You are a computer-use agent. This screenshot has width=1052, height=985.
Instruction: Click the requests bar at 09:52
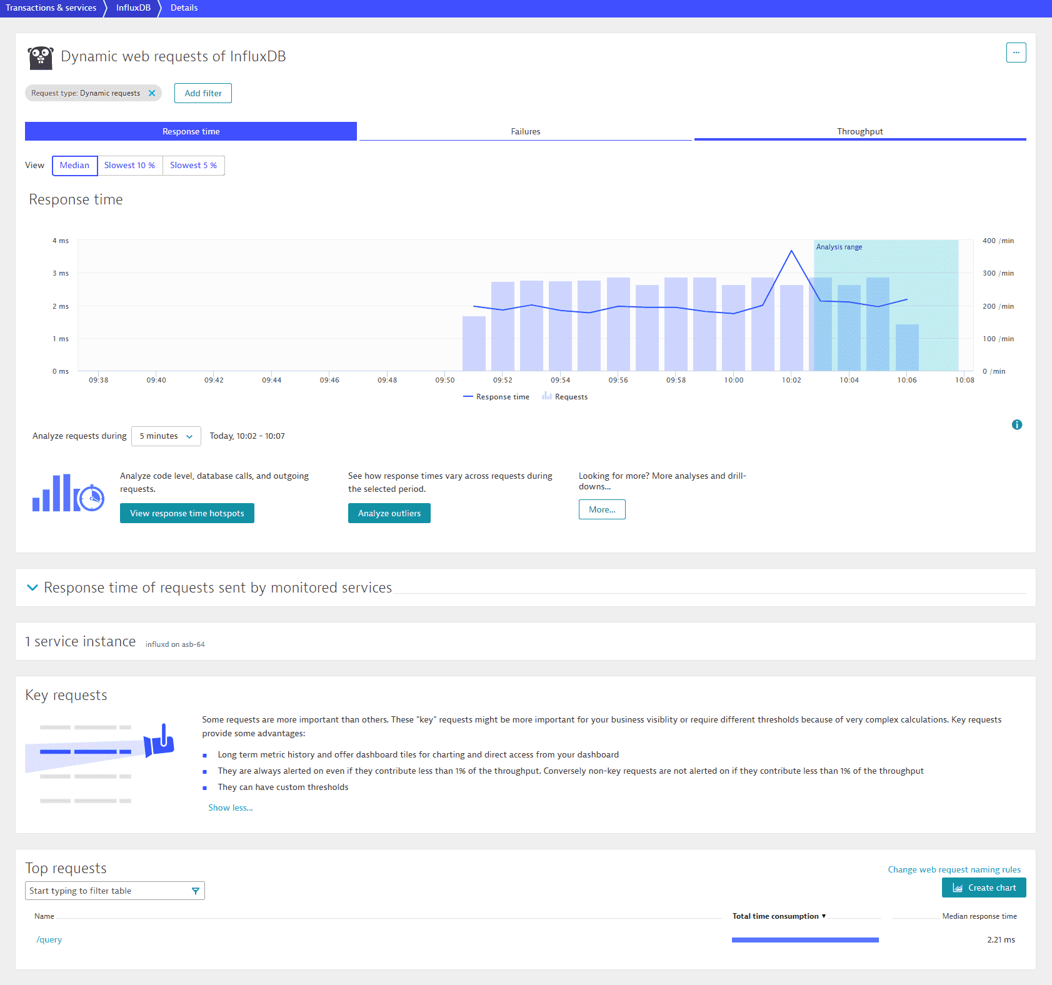(503, 326)
